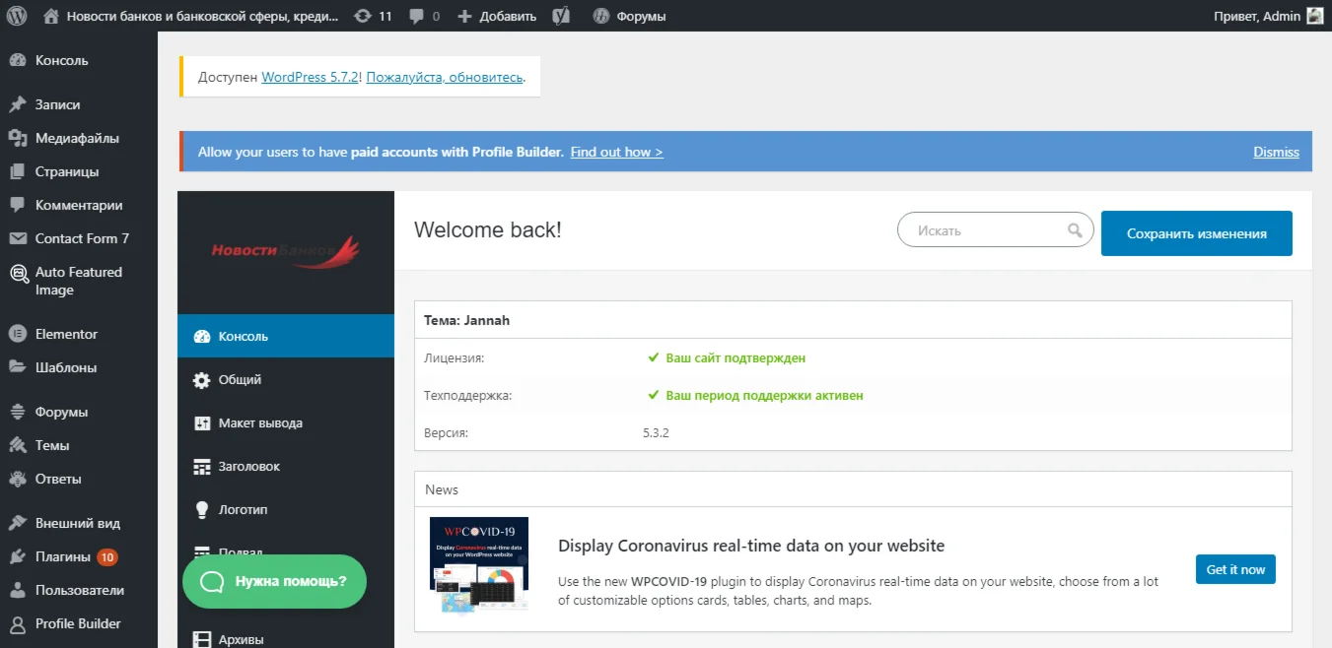Click the Elementor icon in the left sidebar
The height and width of the screenshot is (648, 1332).
(17, 334)
